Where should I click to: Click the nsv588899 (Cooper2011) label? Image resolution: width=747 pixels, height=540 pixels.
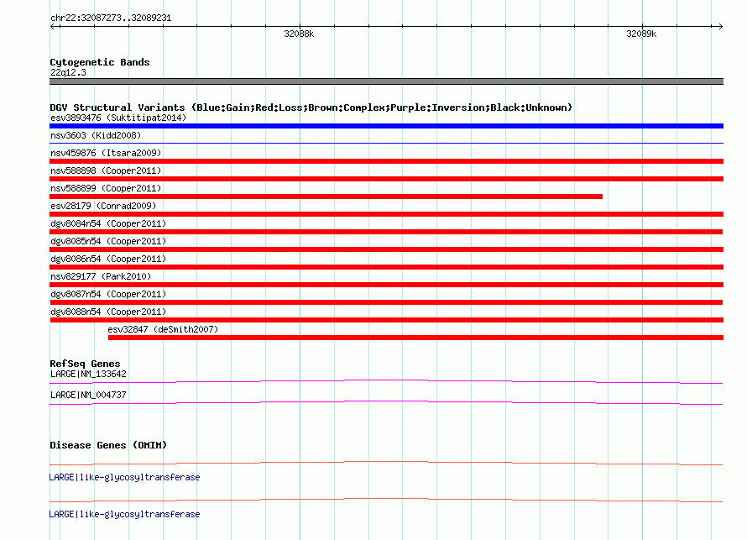pyautogui.click(x=106, y=188)
